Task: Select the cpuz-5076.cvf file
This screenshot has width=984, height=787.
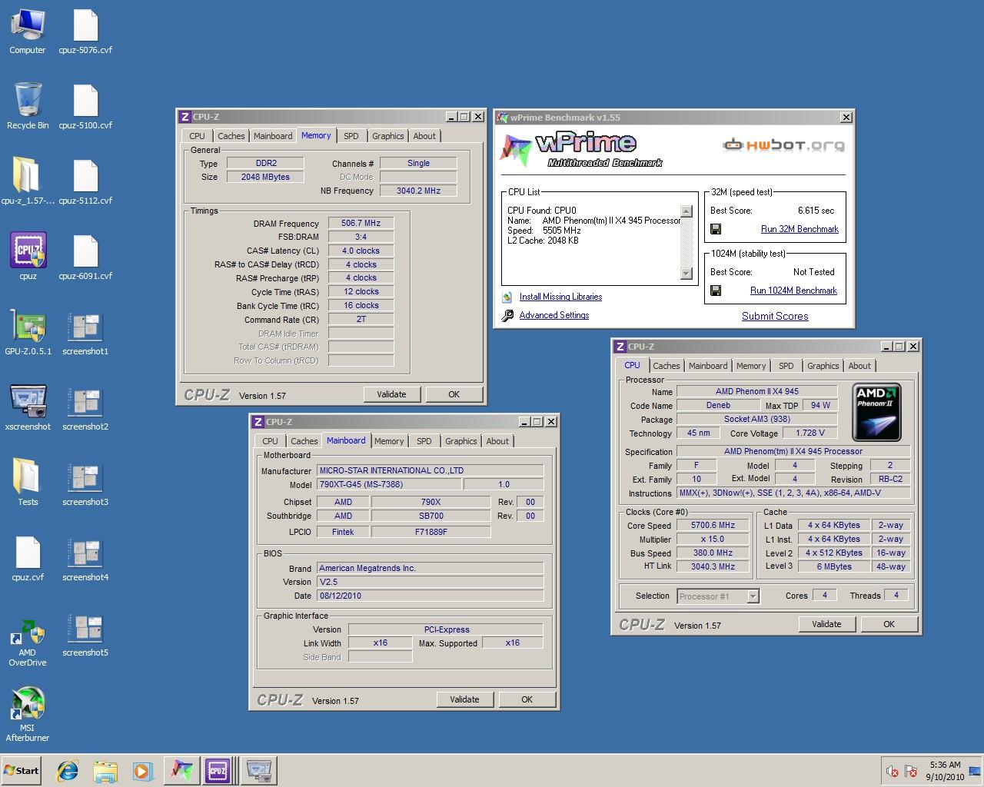Action: click(85, 31)
